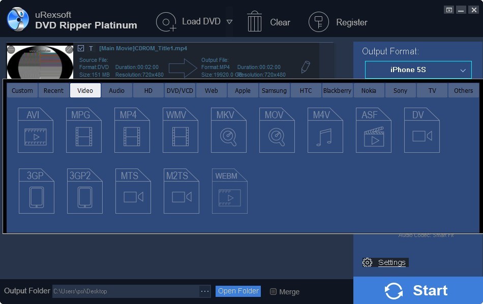The height and width of the screenshot is (304, 483).
Task: Open the Settings link
Action: tap(391, 262)
